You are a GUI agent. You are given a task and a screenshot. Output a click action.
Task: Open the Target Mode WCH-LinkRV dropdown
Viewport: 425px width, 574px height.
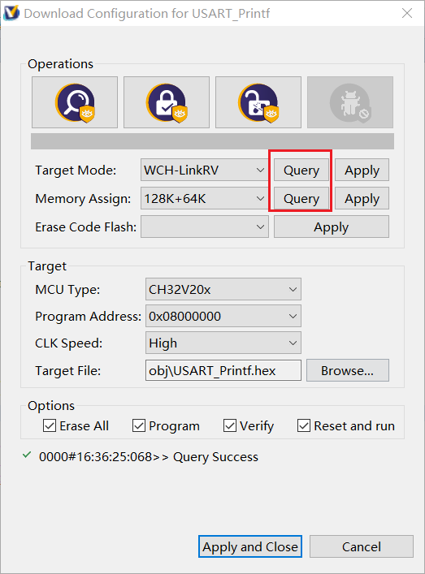pos(205,170)
